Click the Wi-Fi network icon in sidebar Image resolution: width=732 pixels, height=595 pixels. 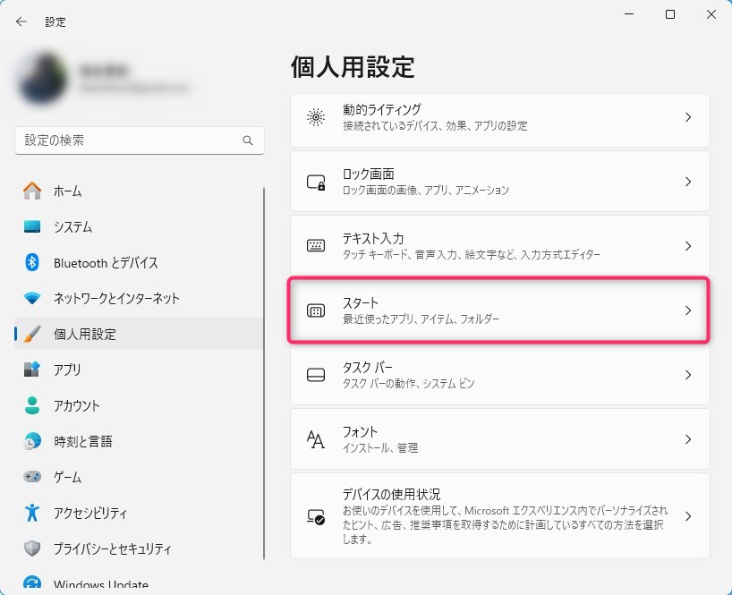[x=32, y=298]
